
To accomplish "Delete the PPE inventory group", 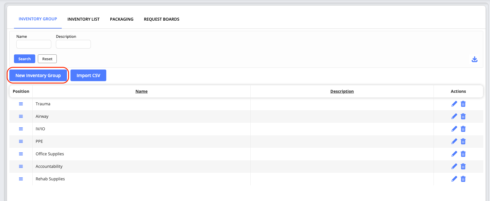I will coord(463,141).
